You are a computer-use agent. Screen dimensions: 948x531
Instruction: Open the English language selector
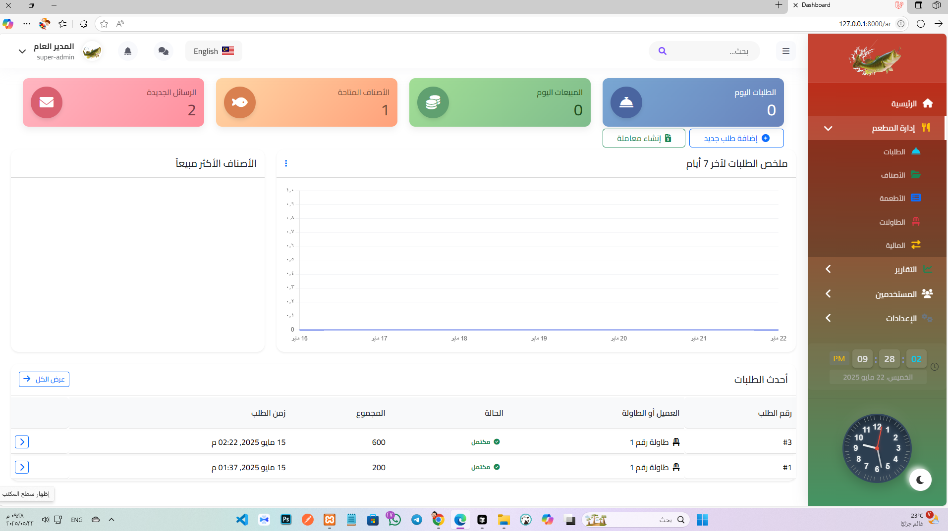click(x=213, y=50)
